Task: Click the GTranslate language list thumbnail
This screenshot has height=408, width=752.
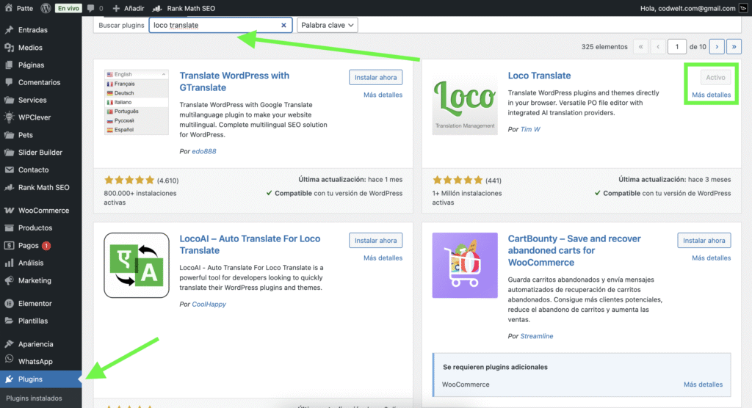Action: [137, 102]
